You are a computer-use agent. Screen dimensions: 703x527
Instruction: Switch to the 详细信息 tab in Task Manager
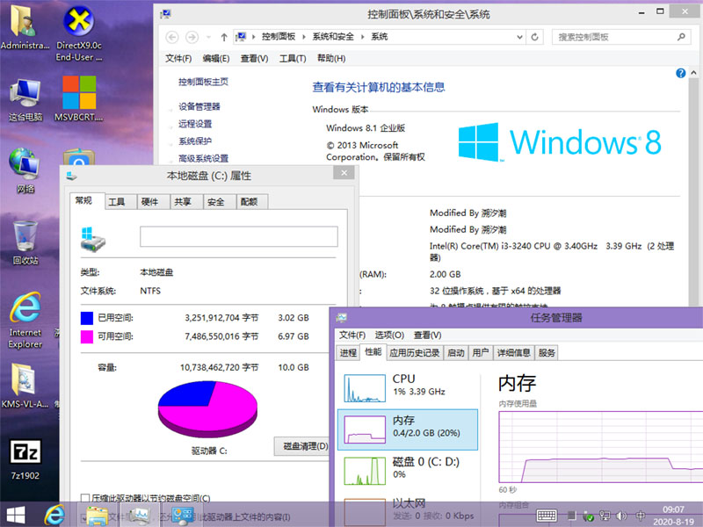[513, 353]
